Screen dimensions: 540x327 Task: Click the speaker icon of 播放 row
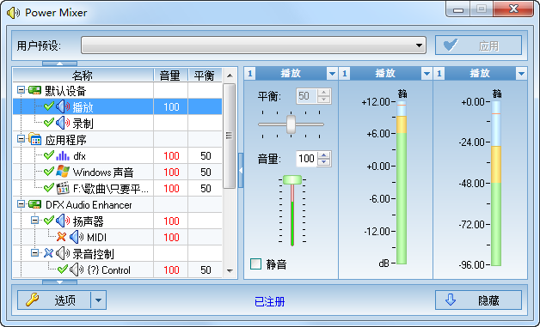point(63,107)
